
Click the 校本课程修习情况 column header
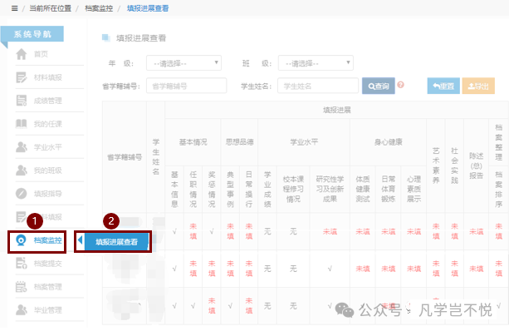tap(293, 190)
